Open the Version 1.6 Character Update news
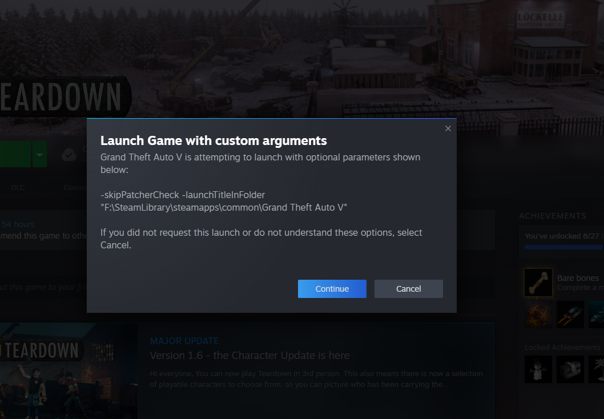The height and width of the screenshot is (419, 604). tap(249, 356)
